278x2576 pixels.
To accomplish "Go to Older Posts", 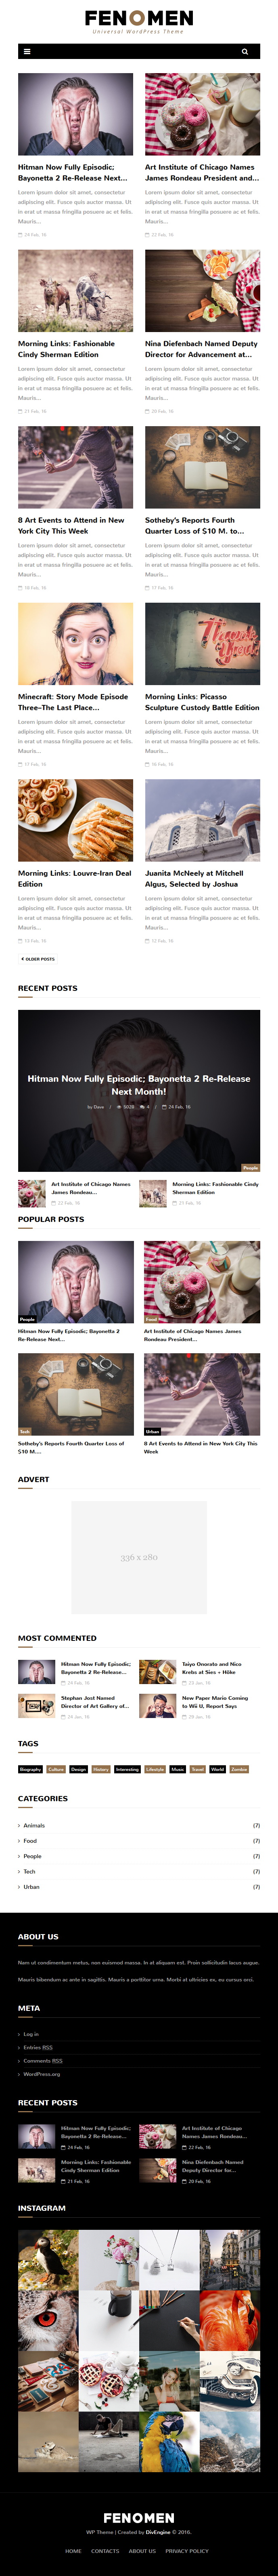I will pyautogui.click(x=38, y=959).
